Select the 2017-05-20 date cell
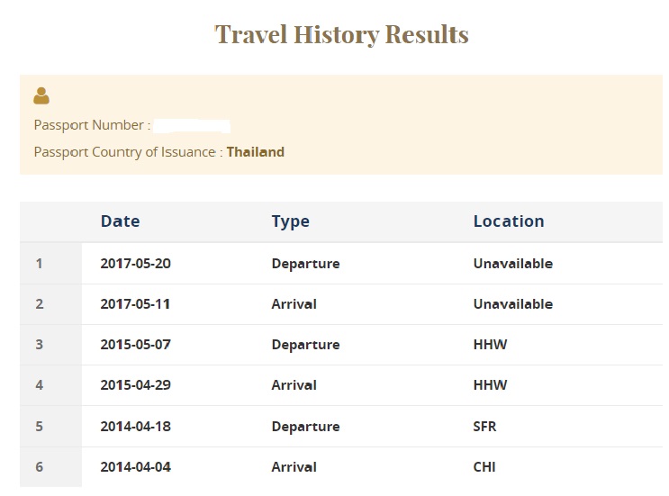Image resolution: width=669 pixels, height=496 pixels. (135, 264)
